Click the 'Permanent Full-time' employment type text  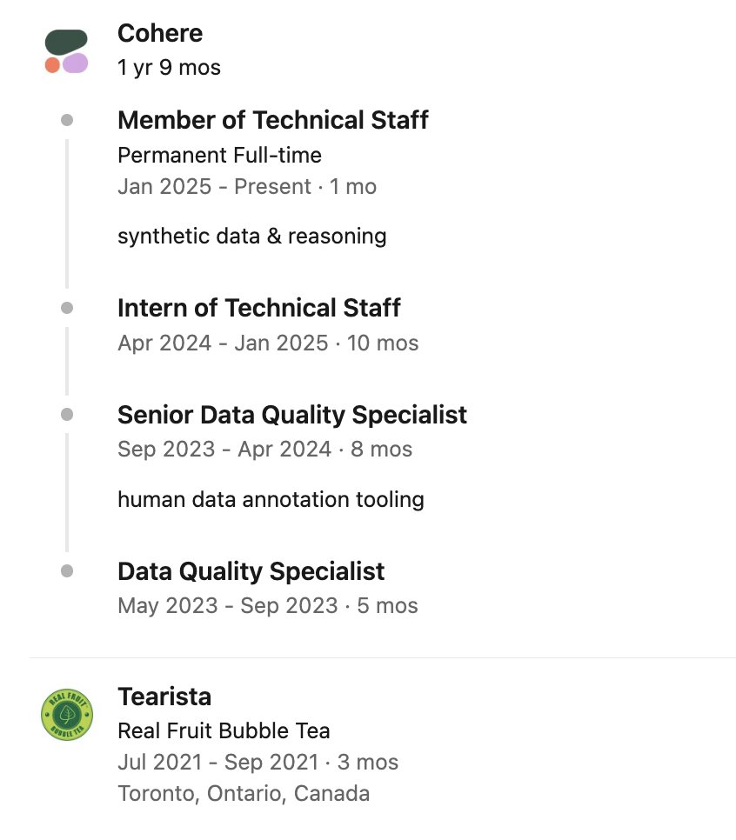coord(220,156)
